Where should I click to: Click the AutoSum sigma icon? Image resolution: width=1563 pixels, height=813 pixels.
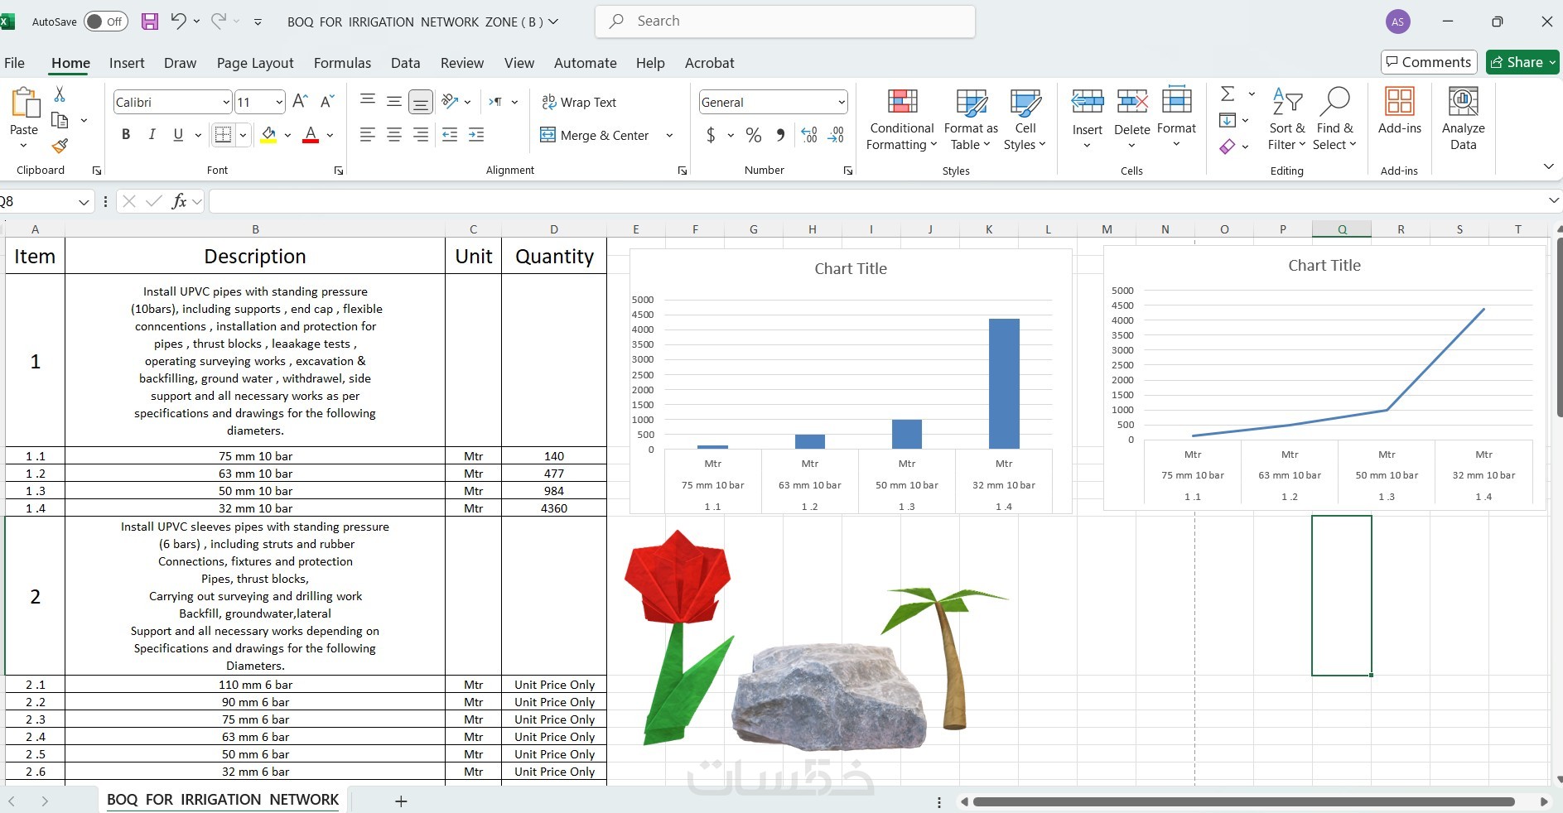point(1228,94)
